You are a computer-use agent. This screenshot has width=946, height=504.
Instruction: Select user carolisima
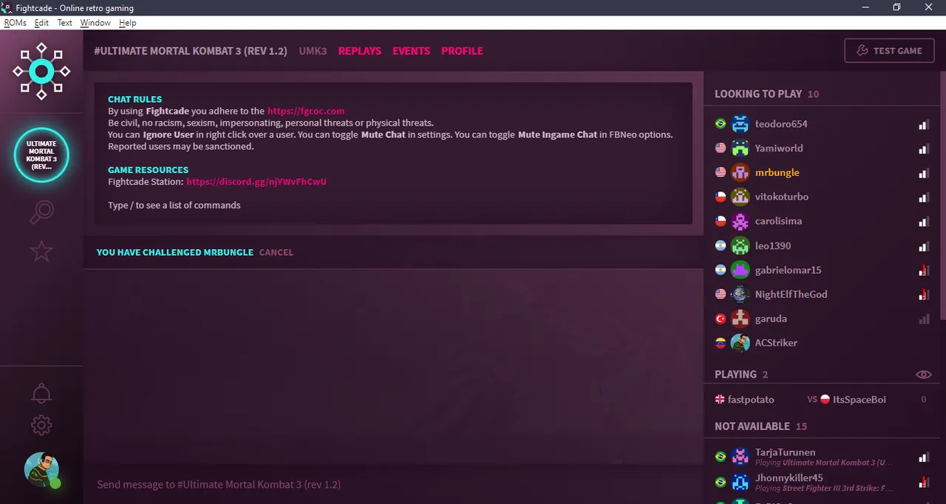[x=778, y=222]
